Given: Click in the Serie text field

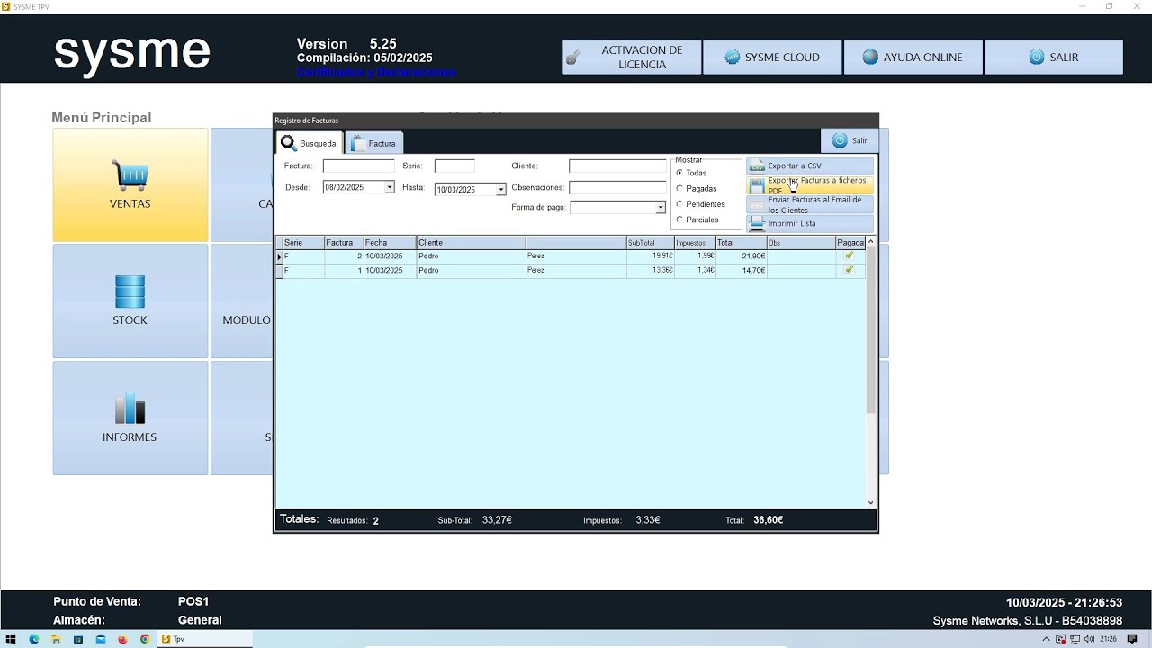Looking at the screenshot, I should [x=454, y=166].
